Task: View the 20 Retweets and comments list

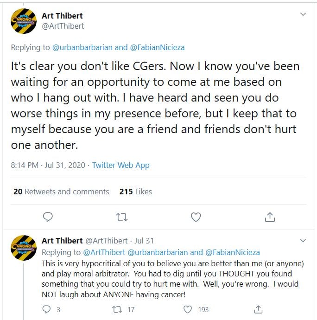Action: pos(61,192)
